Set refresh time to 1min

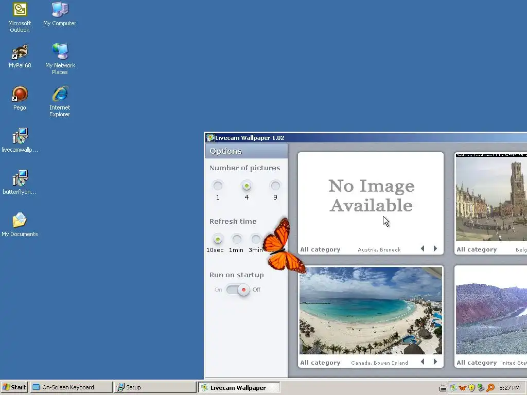(x=237, y=239)
